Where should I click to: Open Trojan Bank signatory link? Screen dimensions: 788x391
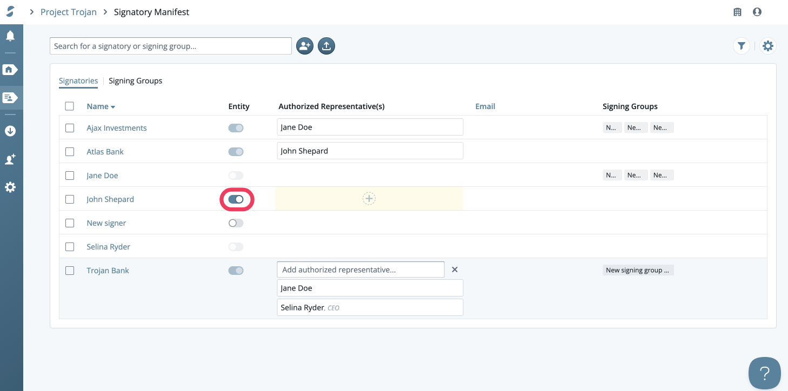pos(108,271)
